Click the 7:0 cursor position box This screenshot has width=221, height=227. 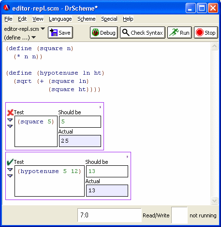tap(109, 215)
